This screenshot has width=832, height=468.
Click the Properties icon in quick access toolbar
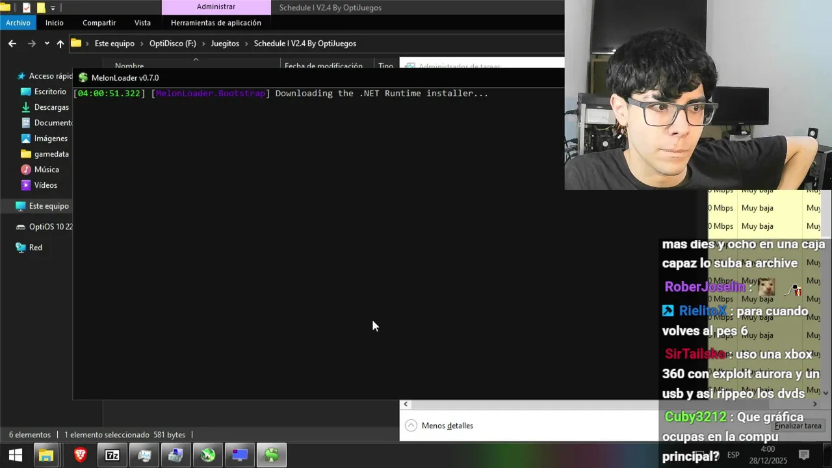tap(27, 8)
